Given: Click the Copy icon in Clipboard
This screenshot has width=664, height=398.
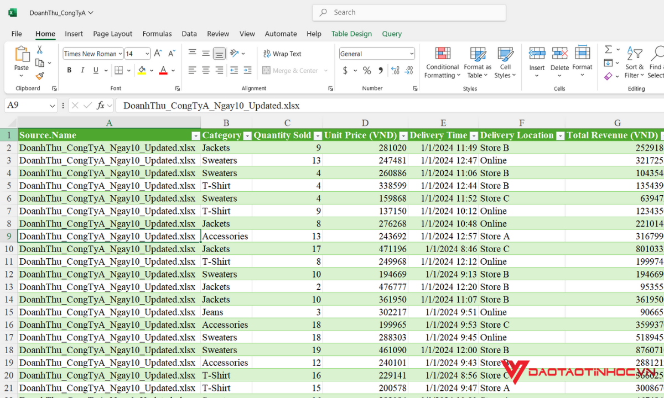Looking at the screenshot, I should pos(40,63).
